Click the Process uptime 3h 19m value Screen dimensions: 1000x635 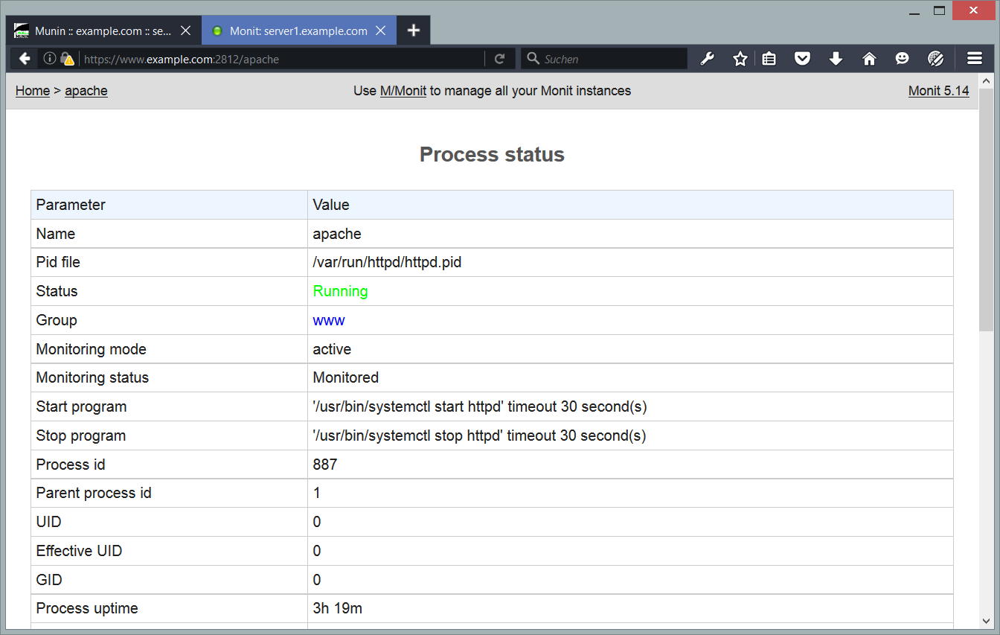click(337, 608)
